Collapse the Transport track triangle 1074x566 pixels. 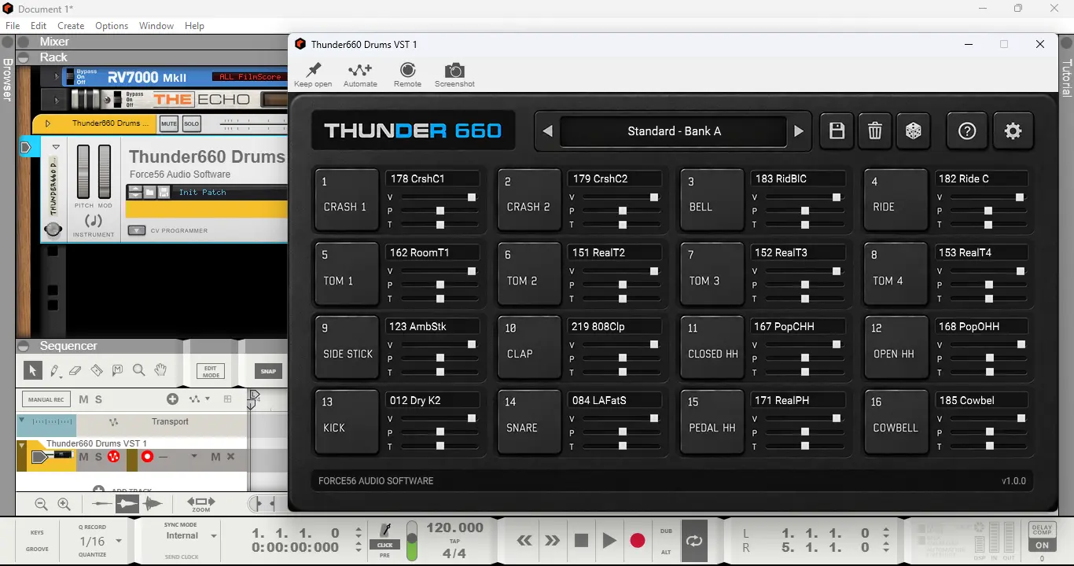21,421
